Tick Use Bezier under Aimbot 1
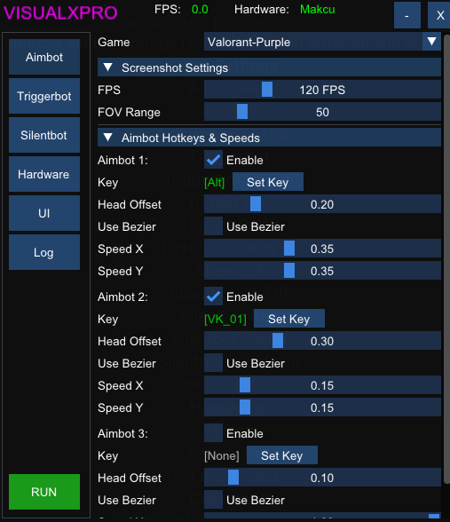This screenshot has height=522, width=450. coord(213,226)
